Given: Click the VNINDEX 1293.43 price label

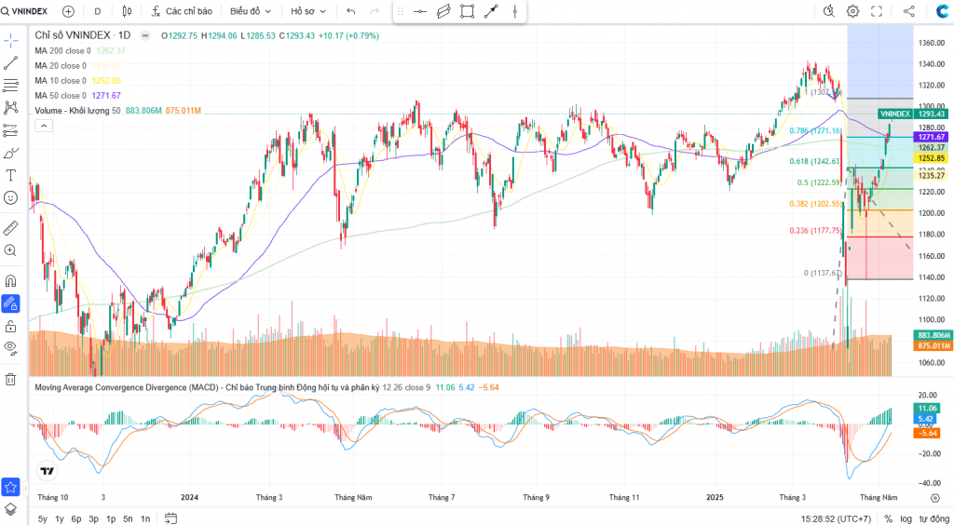Looking at the screenshot, I should coord(914,114).
